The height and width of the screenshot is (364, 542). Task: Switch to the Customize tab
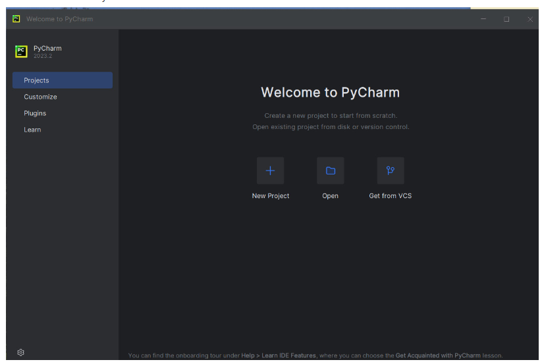point(41,97)
